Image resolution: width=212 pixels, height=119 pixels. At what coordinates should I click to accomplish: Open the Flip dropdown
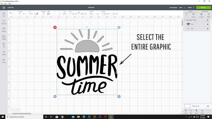65,14
